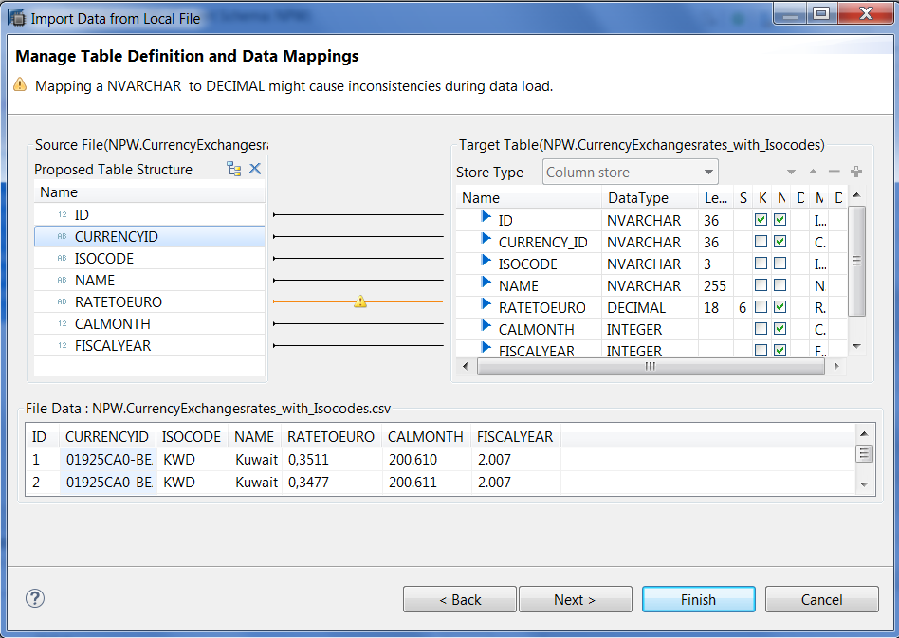Click the move column down arrow icon

click(x=791, y=172)
